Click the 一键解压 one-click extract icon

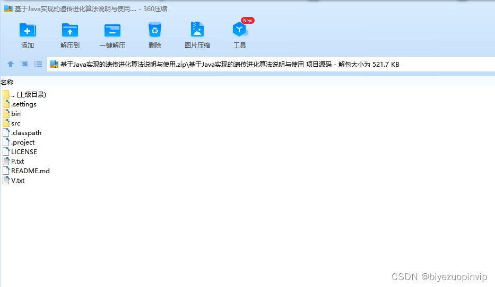click(x=112, y=31)
